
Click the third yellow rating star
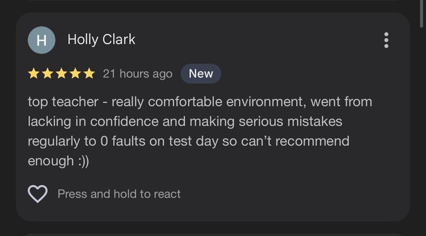[62, 74]
